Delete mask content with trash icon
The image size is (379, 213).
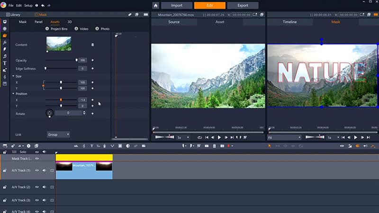[93, 45]
